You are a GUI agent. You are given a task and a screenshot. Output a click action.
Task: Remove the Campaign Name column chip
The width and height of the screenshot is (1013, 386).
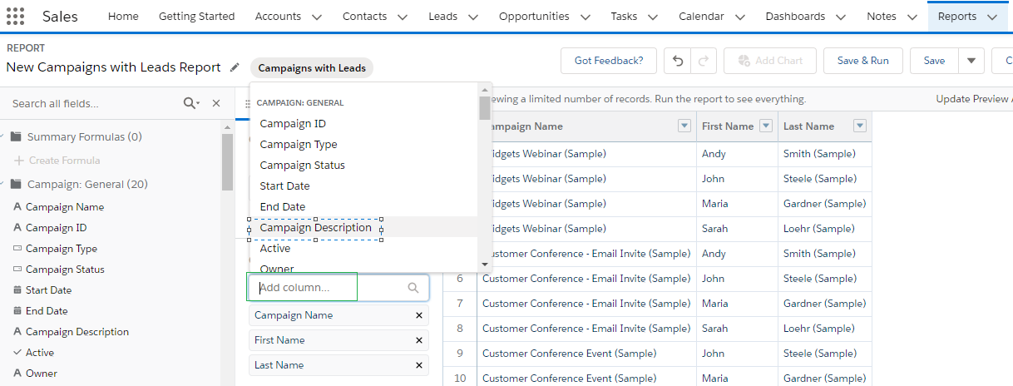click(419, 315)
